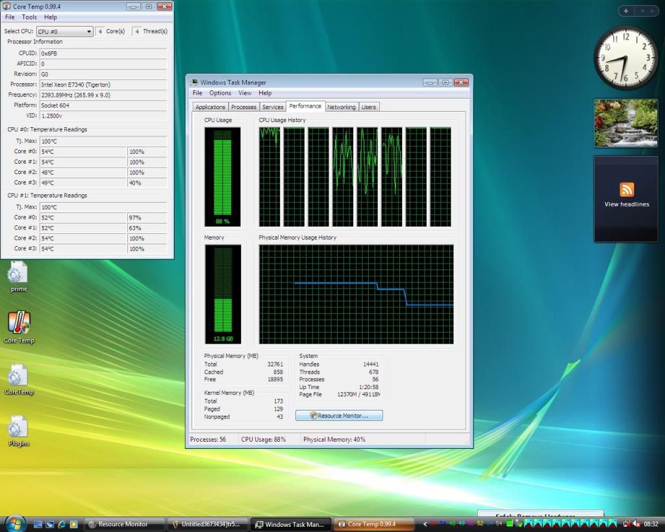Open Task Manager Help menu
665x532 pixels.
click(x=265, y=93)
